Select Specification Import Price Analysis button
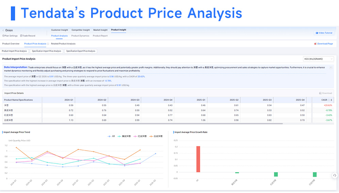This screenshot has height=193, width=339. (47, 51)
